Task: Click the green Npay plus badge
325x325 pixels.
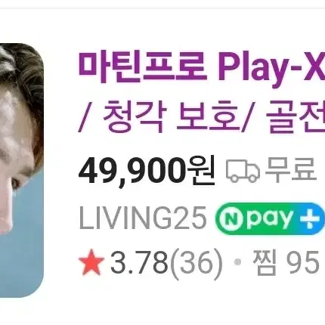Action: (270, 218)
